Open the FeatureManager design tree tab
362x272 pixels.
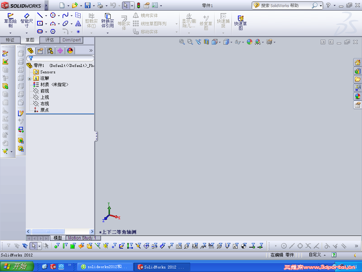tap(30, 51)
